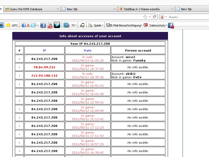
Task: Expand the social icons group dropdown arrow
Action: pos(38,25)
